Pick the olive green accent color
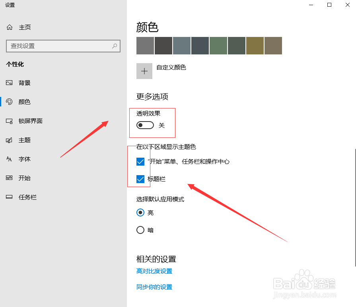Viewport: 356px width, 307px height. coord(255,46)
